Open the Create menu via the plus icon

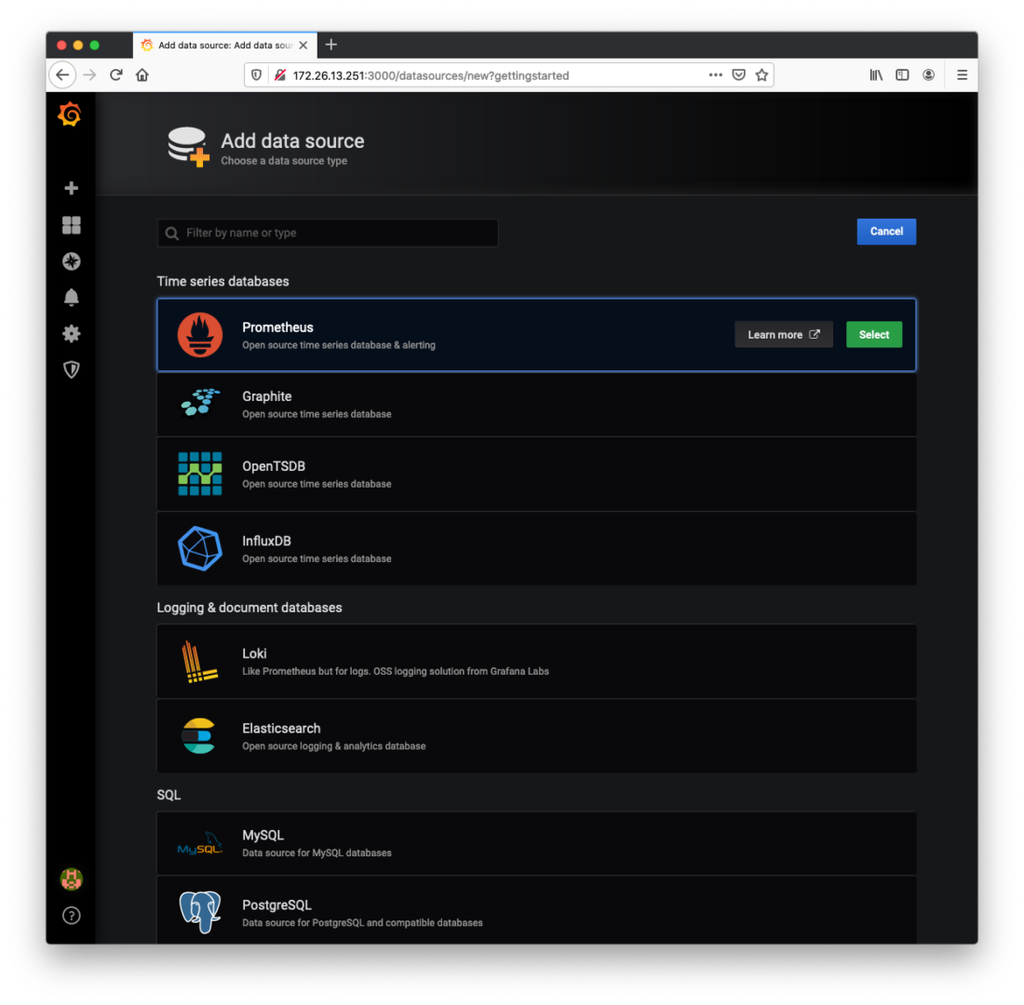click(x=71, y=187)
